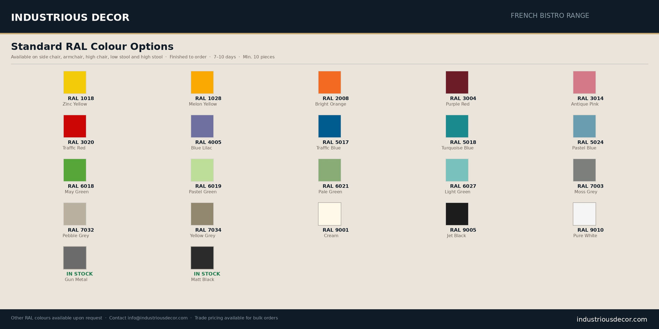Click the 'Min. 10 pieces' subtitle text

[259, 57]
